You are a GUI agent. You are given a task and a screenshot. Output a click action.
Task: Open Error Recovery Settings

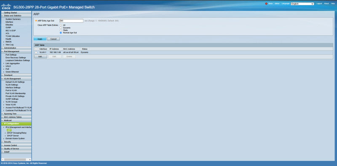coord(16,58)
